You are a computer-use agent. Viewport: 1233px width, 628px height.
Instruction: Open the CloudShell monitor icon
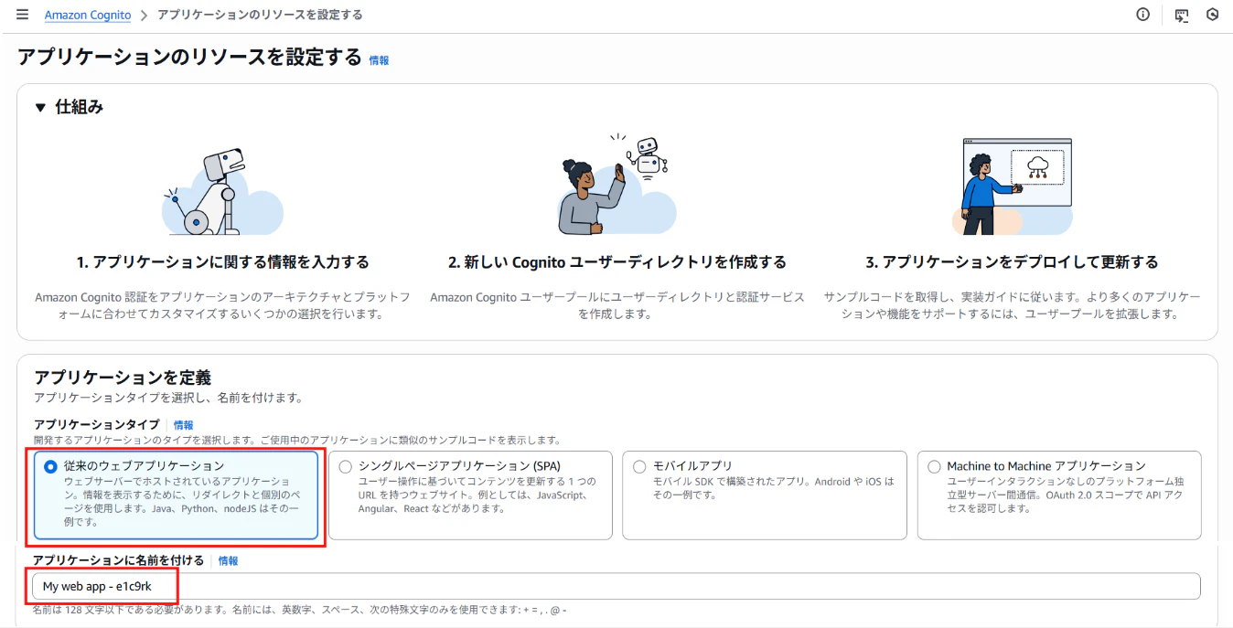(x=1182, y=15)
